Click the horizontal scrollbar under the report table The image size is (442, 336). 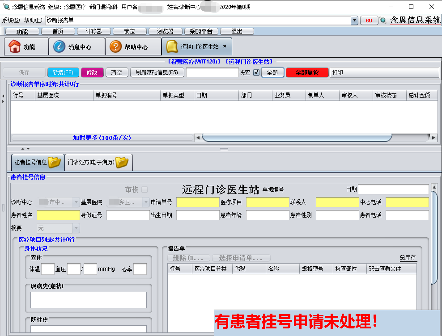tap(296, 138)
